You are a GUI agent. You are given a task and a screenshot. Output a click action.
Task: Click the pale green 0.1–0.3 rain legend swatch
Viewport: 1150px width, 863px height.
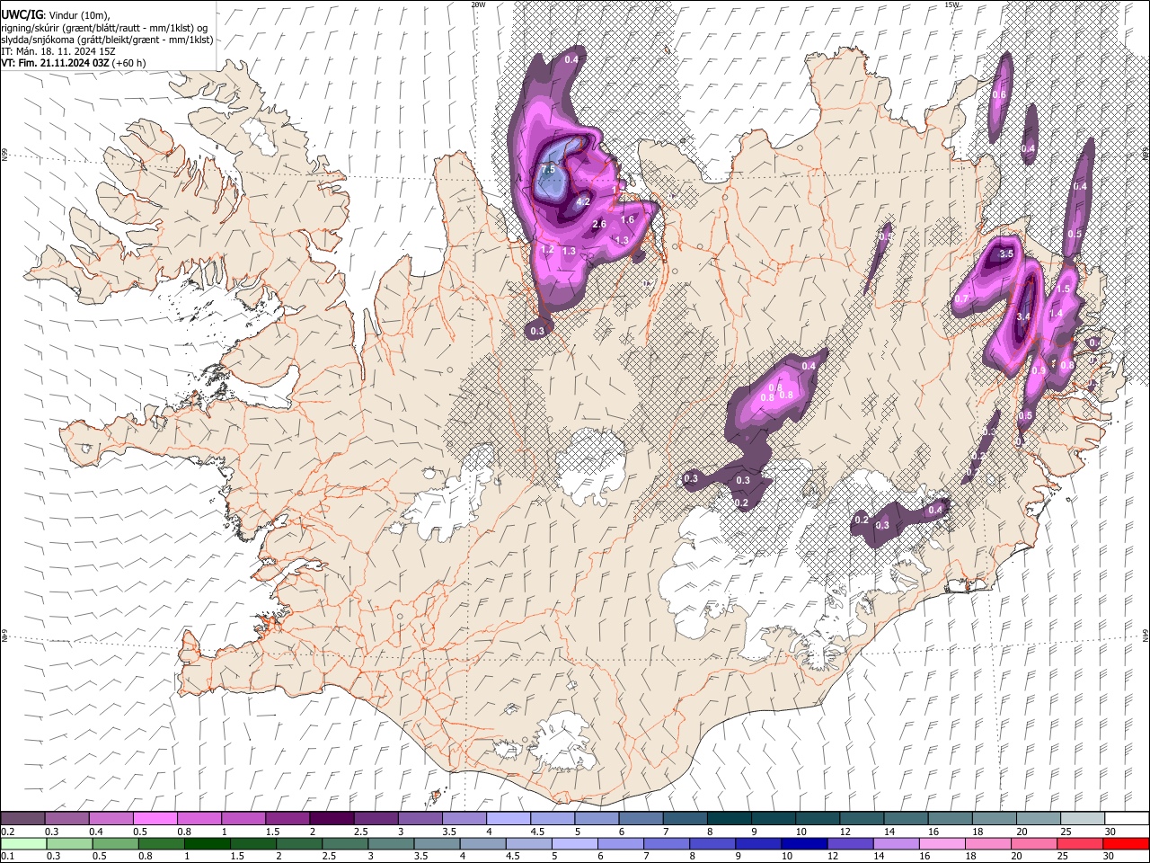click(22, 843)
